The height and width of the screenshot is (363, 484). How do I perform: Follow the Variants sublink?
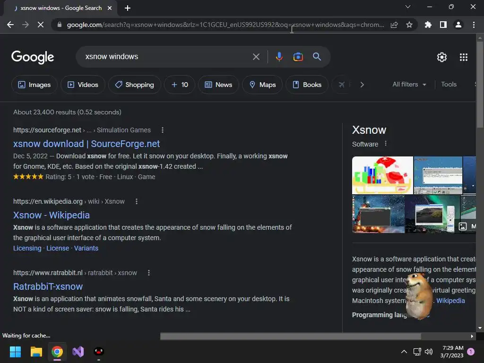click(x=86, y=248)
